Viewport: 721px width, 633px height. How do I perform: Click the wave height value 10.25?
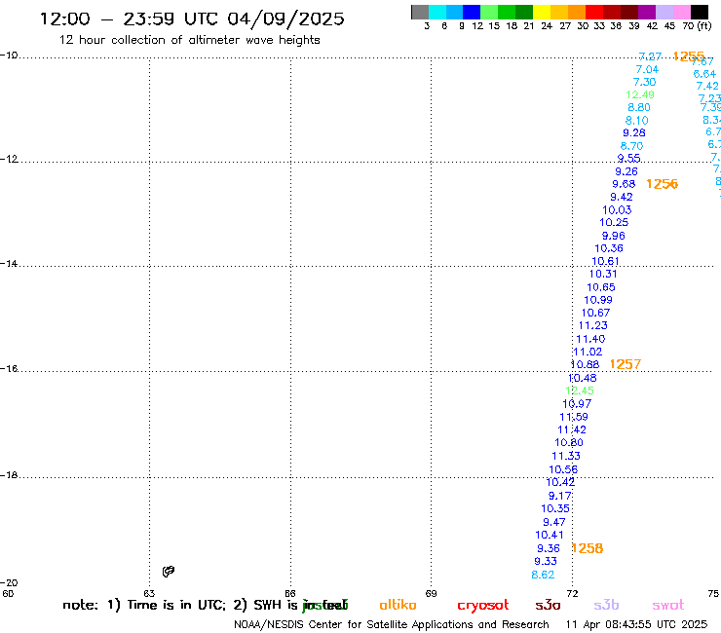point(614,222)
